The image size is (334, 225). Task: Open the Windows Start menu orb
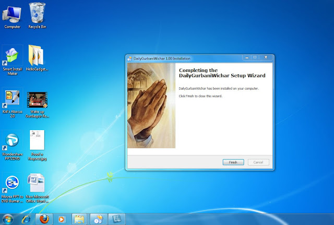8,219
